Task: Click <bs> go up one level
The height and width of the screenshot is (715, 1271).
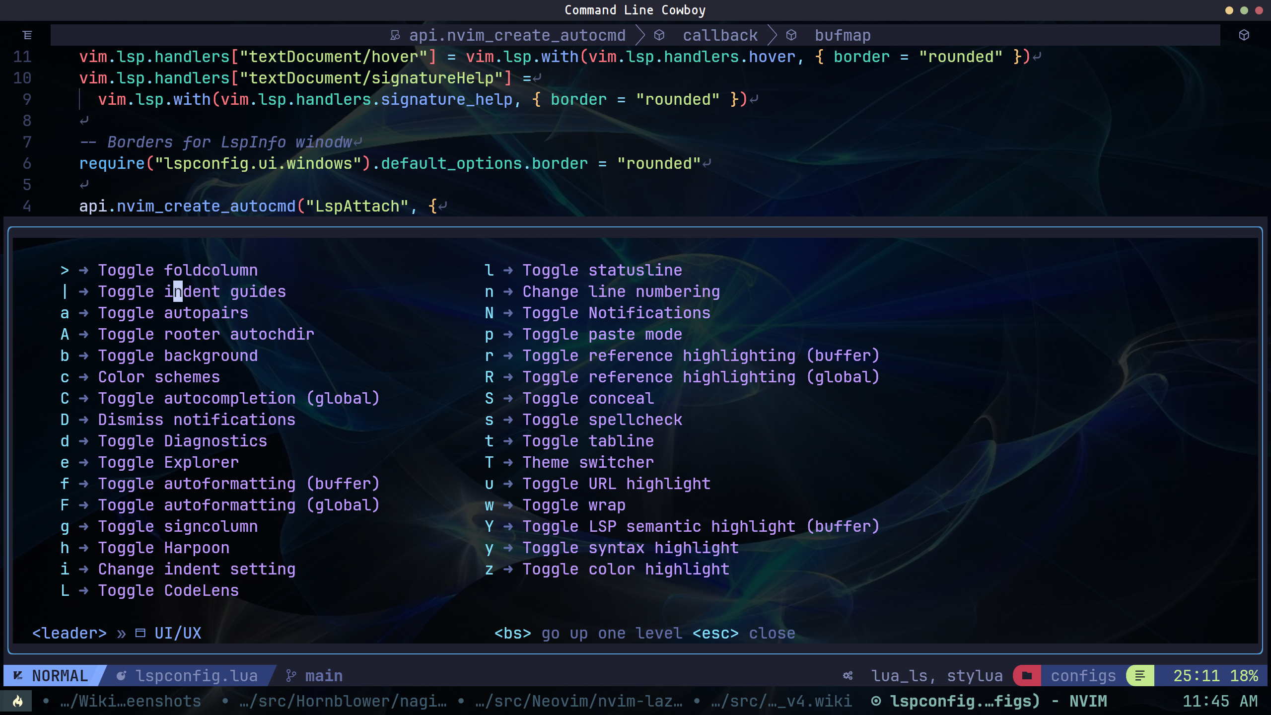Action: 588,633
